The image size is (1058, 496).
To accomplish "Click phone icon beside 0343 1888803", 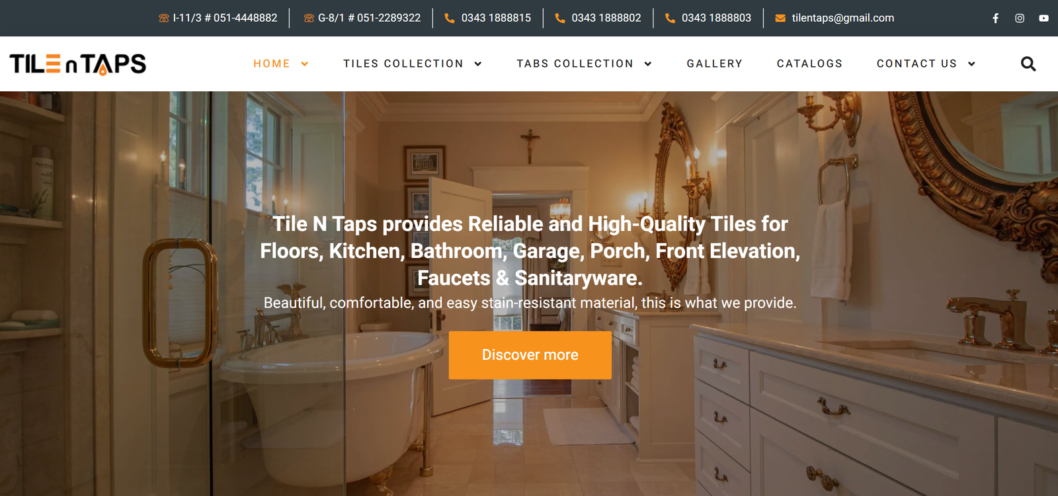I will click(670, 19).
